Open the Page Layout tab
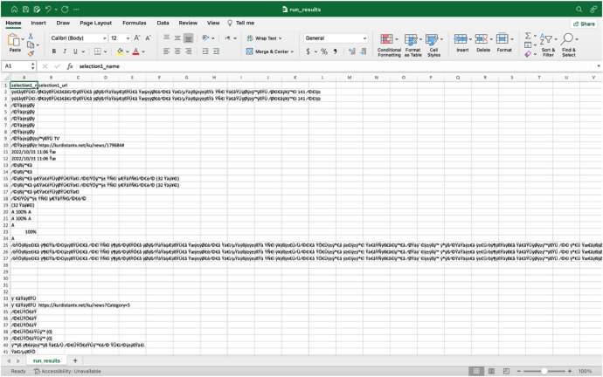The height and width of the screenshot is (377, 603). [96, 23]
